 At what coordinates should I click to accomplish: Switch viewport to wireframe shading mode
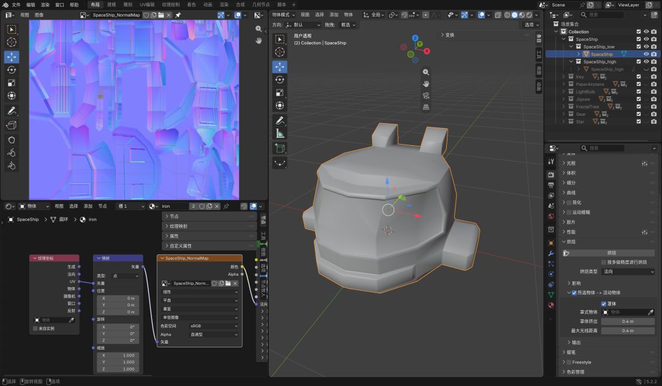507,15
